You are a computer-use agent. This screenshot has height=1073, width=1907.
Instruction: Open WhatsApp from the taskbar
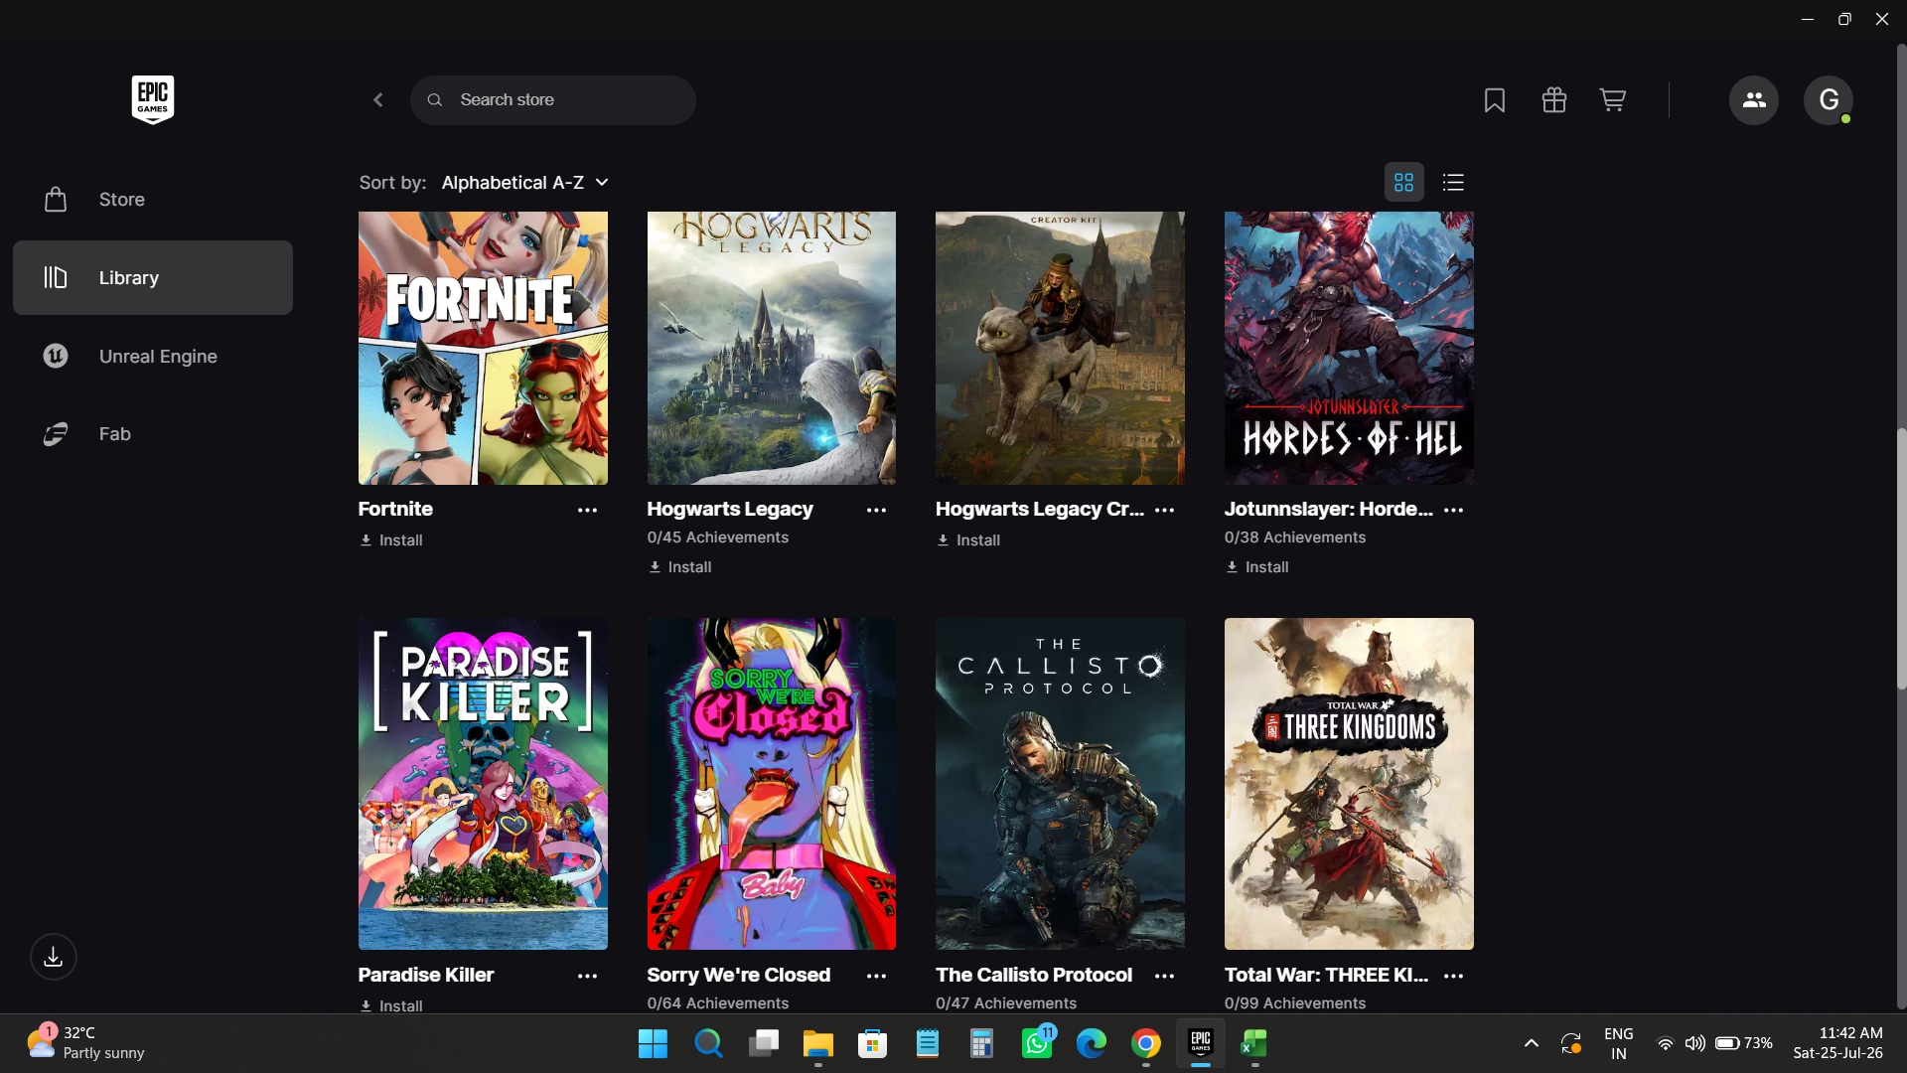[x=1037, y=1044]
